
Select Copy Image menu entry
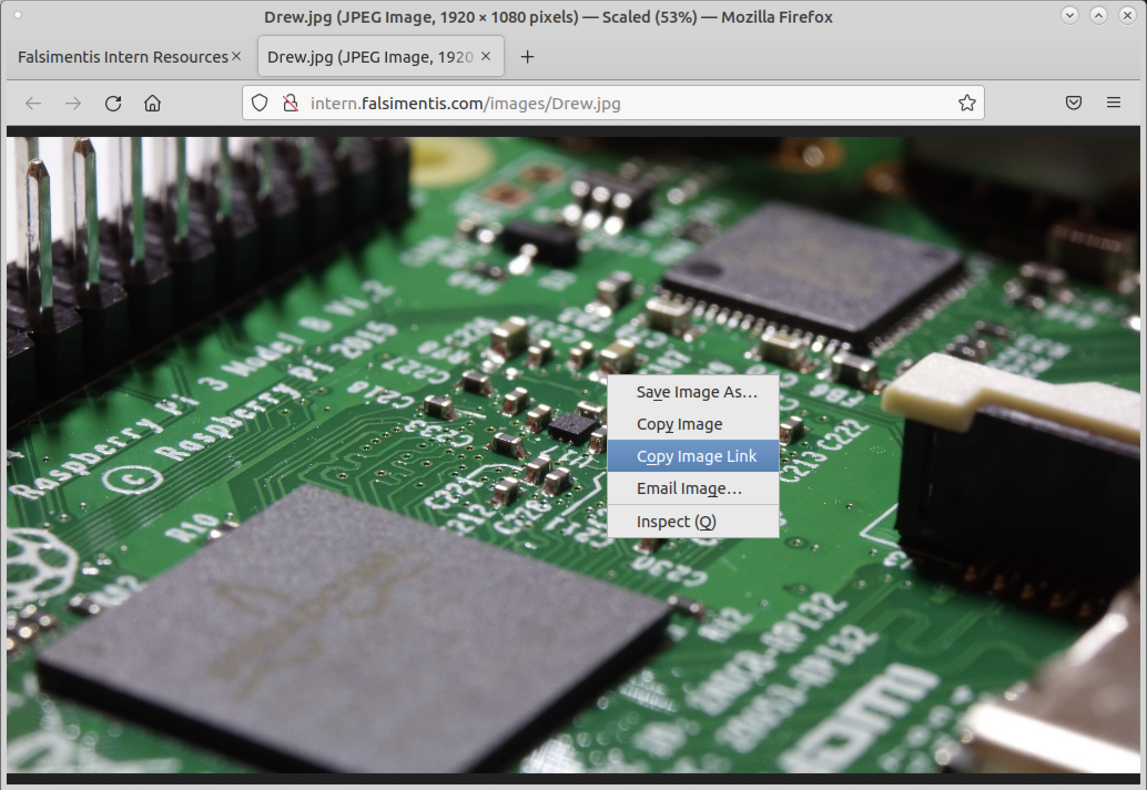pos(693,424)
